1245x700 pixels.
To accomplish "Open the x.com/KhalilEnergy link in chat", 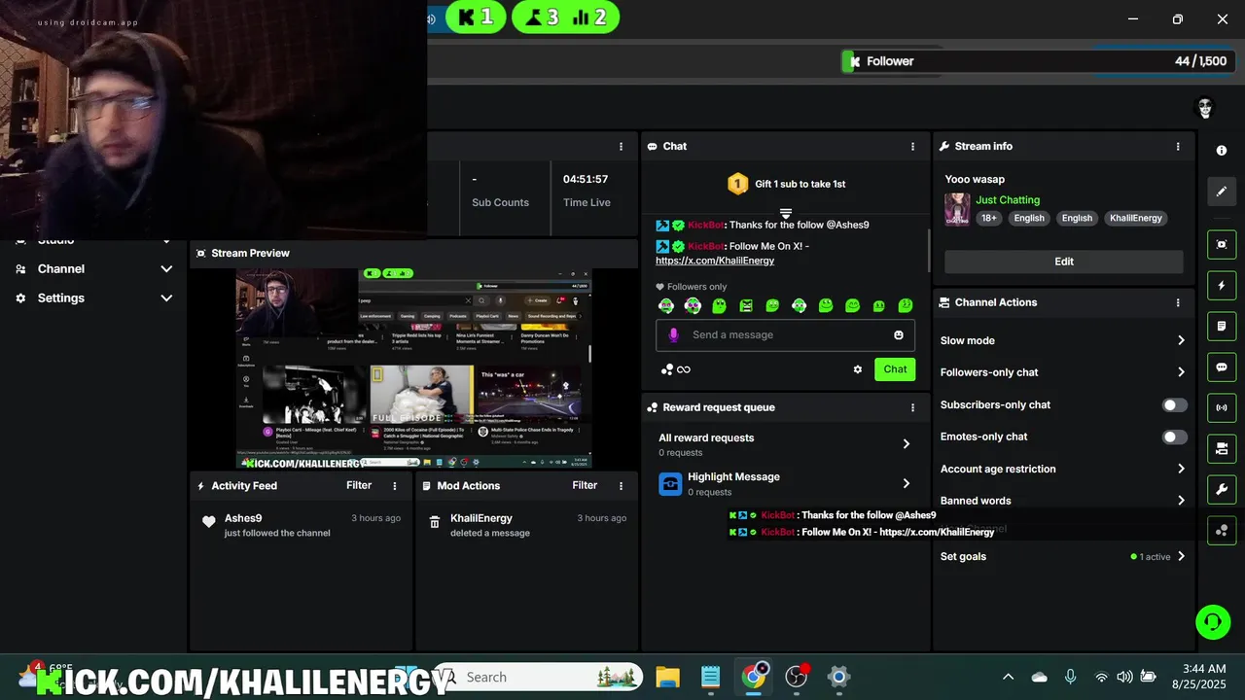I will [715, 261].
